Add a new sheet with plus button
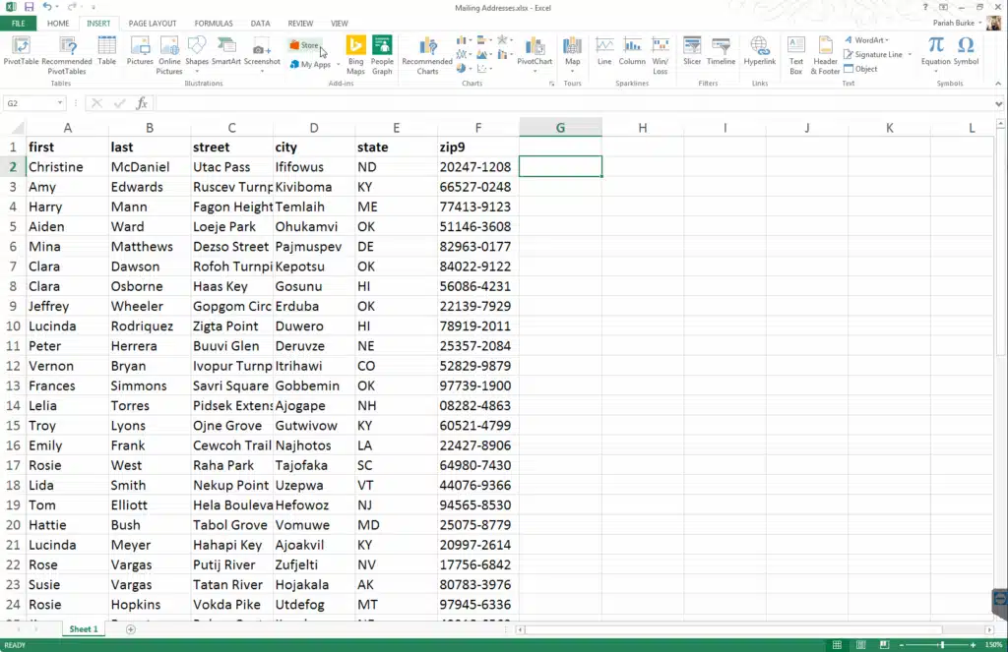 [x=131, y=629]
